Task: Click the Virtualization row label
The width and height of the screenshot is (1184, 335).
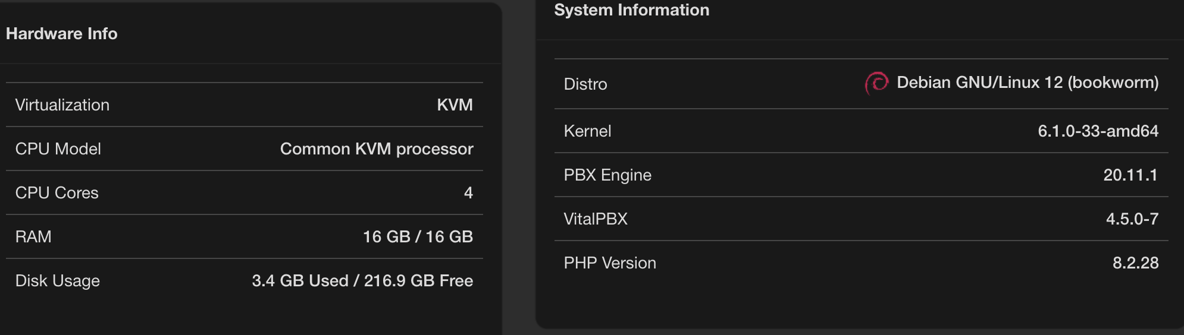Action: click(62, 105)
